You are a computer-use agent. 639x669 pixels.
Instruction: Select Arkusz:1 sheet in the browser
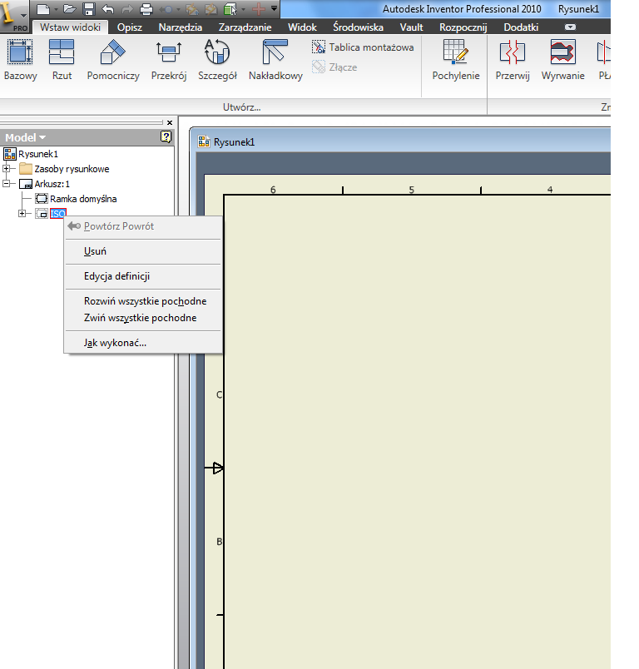[x=52, y=184]
